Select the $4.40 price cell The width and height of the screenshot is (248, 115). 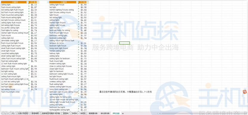(x=84, y=20)
